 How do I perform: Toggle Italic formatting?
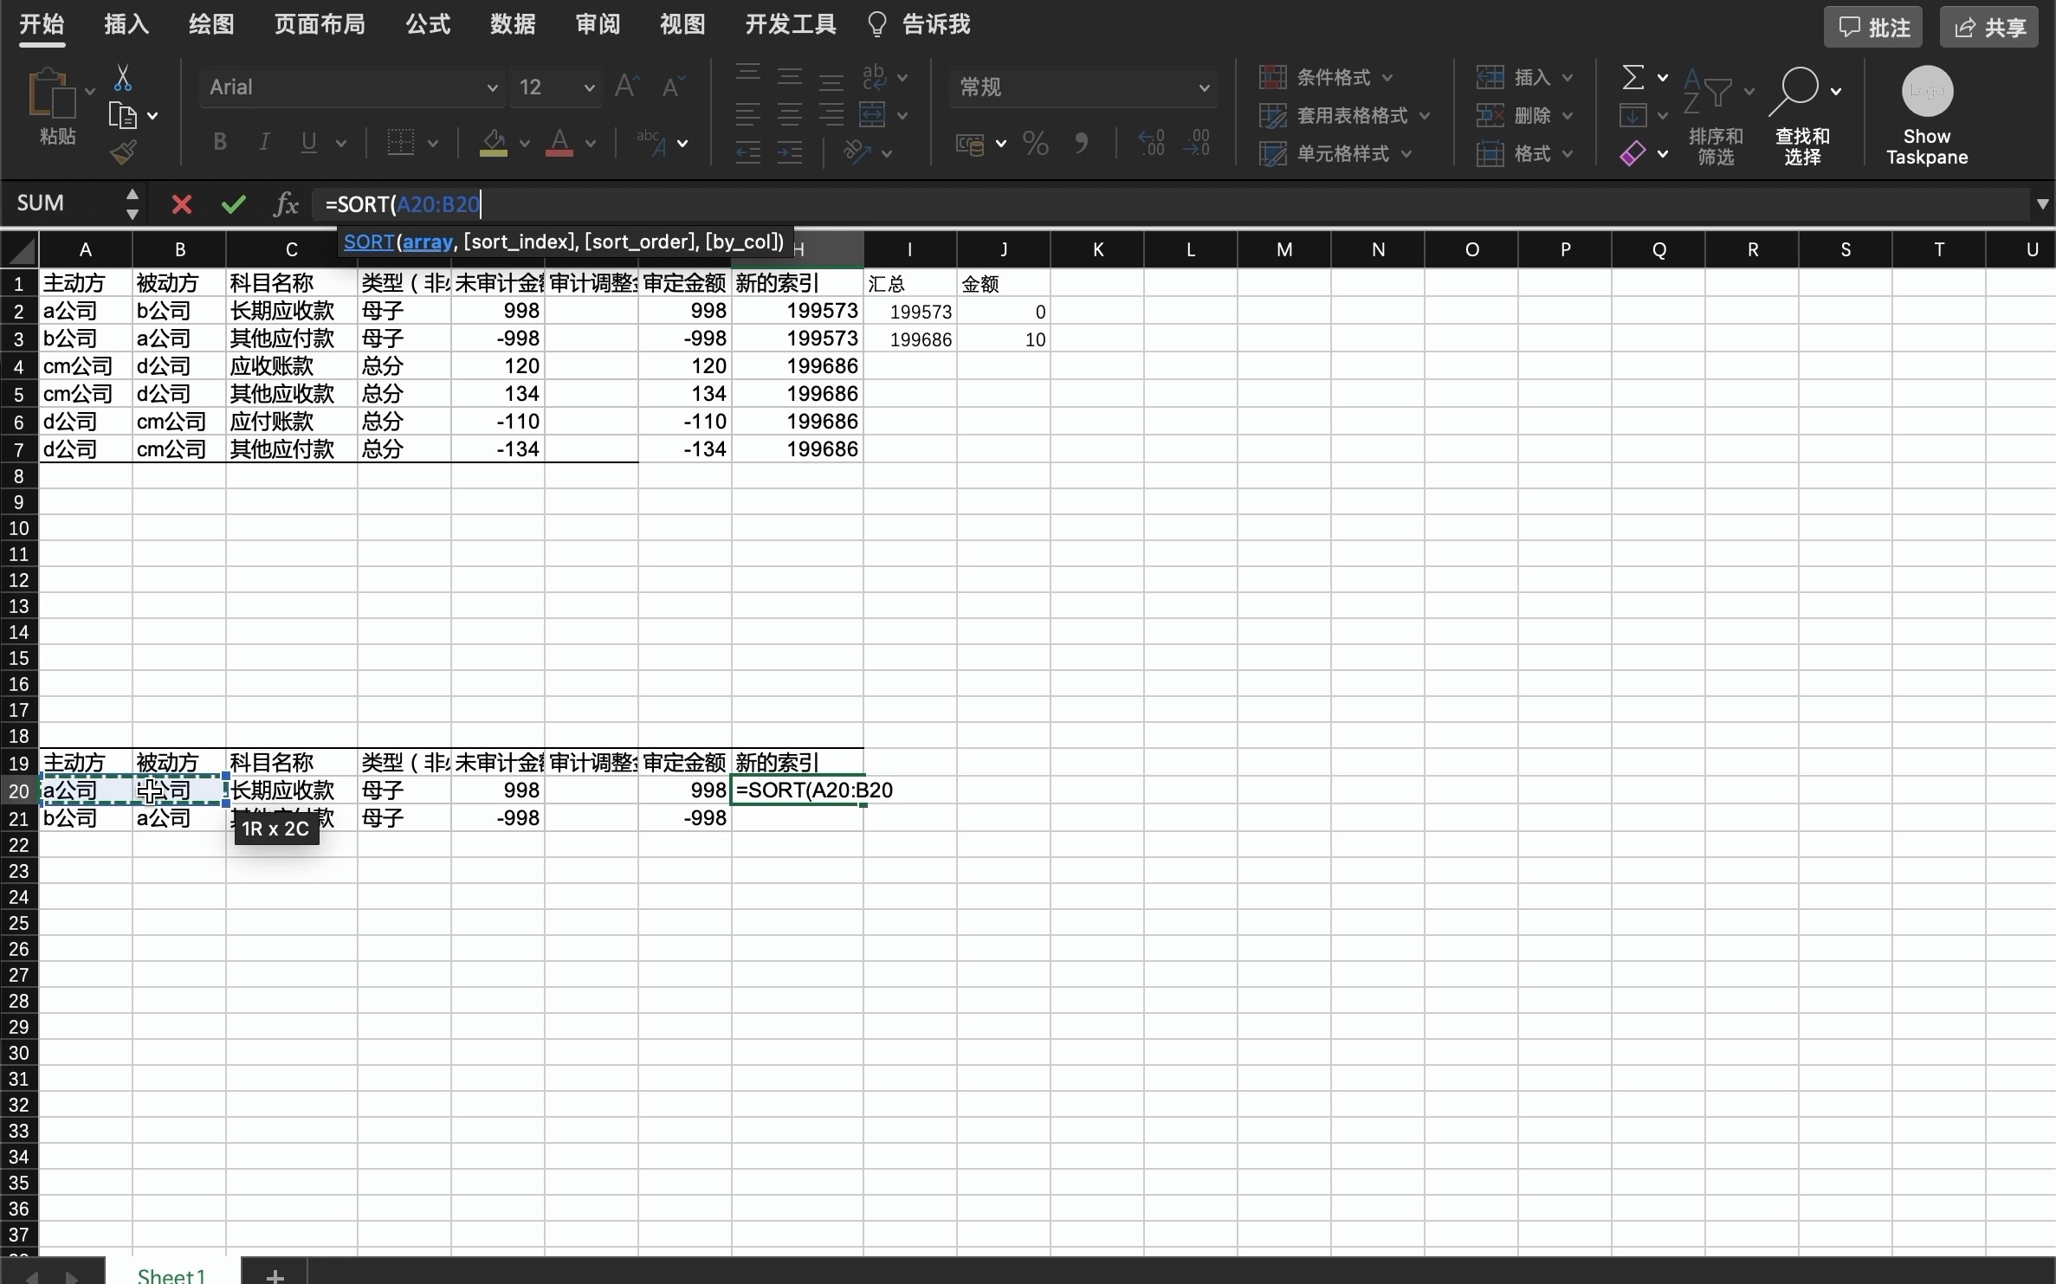point(264,142)
